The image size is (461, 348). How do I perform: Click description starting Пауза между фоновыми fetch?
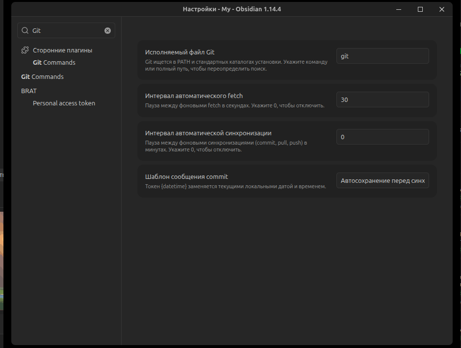[x=234, y=105]
